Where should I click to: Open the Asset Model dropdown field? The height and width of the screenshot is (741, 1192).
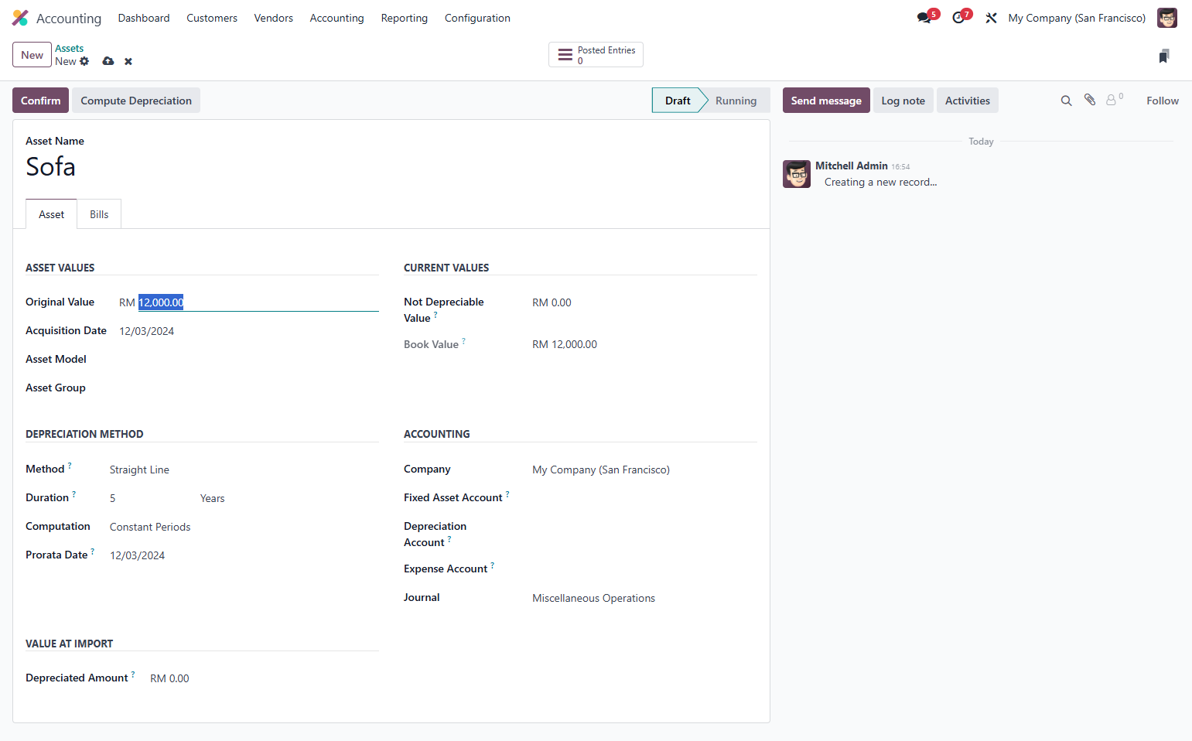[x=248, y=360]
